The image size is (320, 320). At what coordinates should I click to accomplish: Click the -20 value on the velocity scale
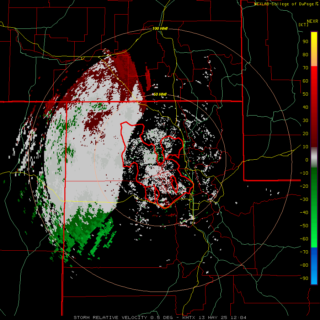(304, 186)
